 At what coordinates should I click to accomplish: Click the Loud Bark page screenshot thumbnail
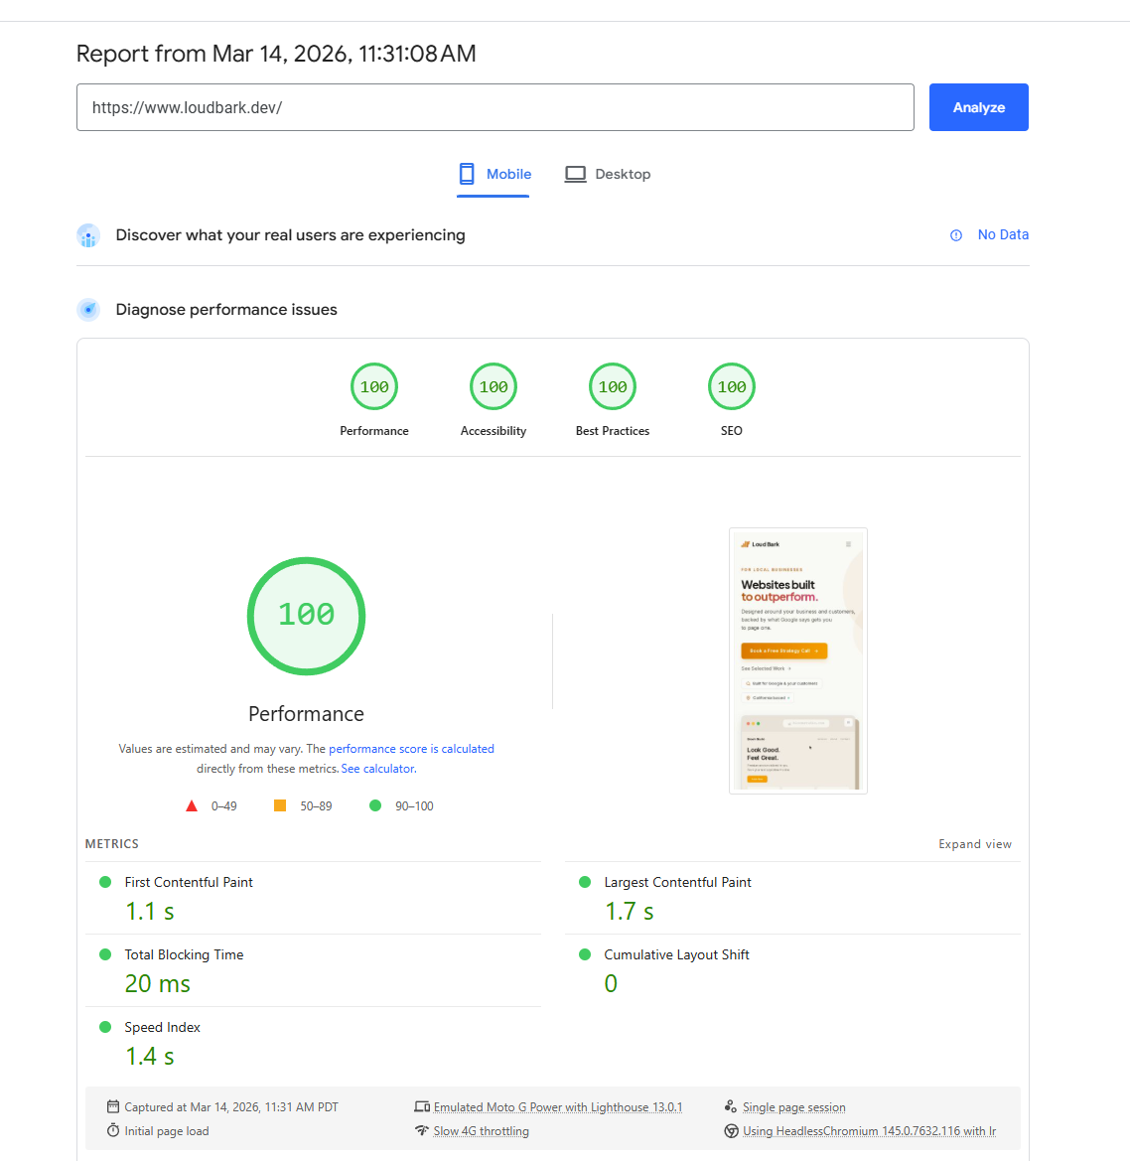(797, 659)
